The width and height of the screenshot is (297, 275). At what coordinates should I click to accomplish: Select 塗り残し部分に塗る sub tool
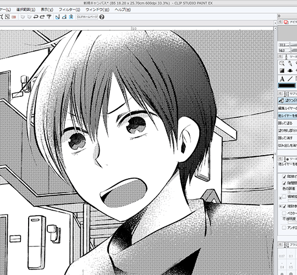click(x=288, y=130)
